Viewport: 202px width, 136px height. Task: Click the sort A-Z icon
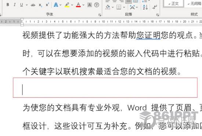click(x=145, y=7)
